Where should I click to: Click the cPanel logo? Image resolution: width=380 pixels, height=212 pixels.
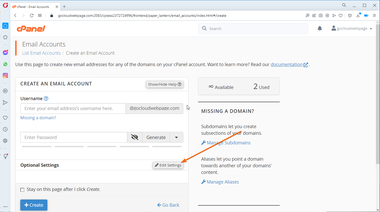(x=31, y=29)
